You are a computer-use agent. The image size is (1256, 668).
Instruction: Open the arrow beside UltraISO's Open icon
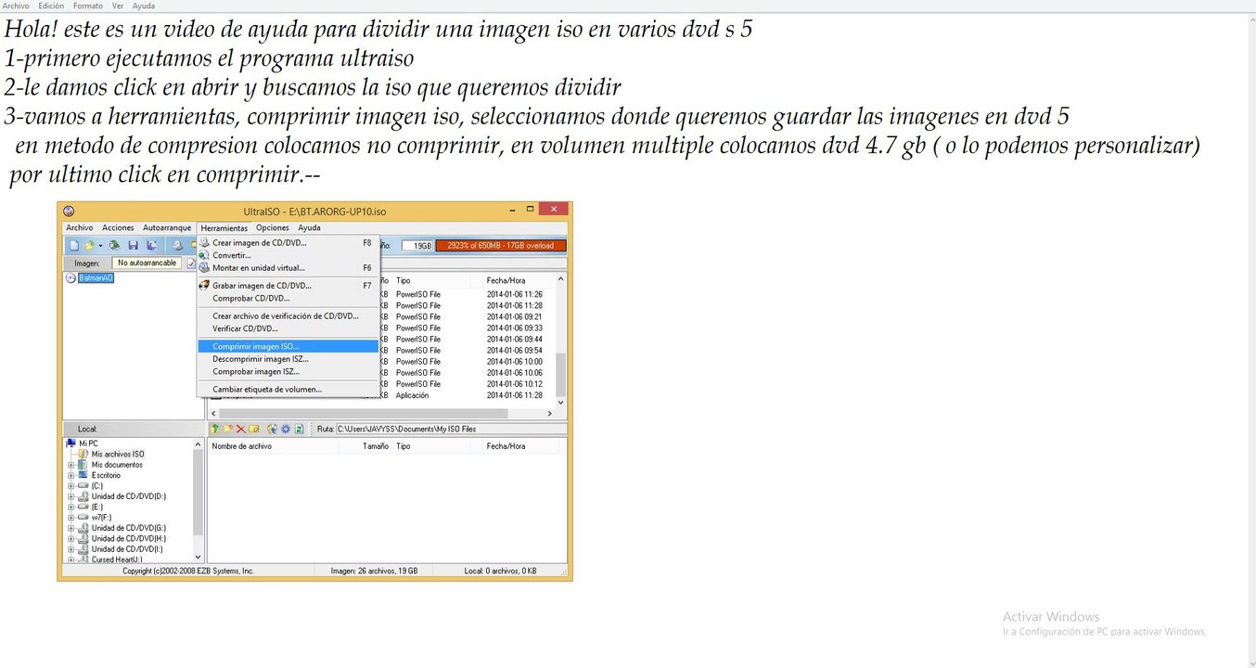coord(100,246)
